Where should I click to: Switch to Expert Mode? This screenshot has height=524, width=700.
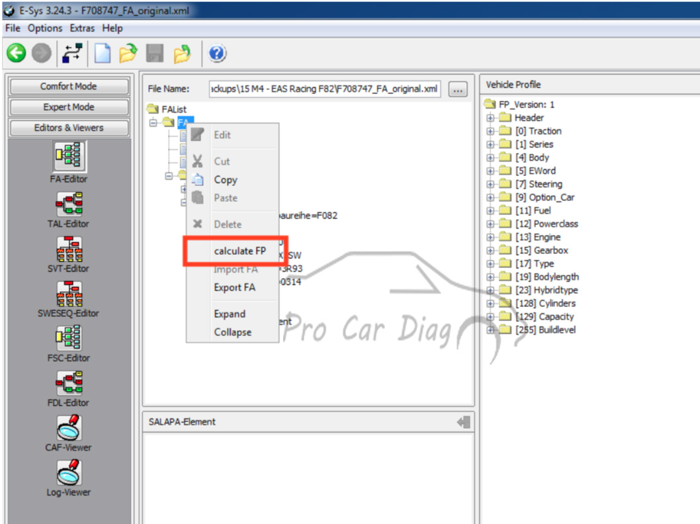(x=69, y=107)
